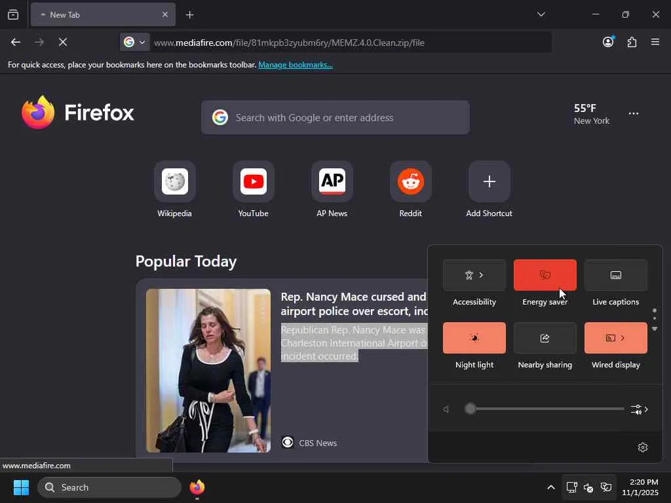Screen dimensions: 671x503
Task: Click the energy saver battery tray icon
Action: 606,487
